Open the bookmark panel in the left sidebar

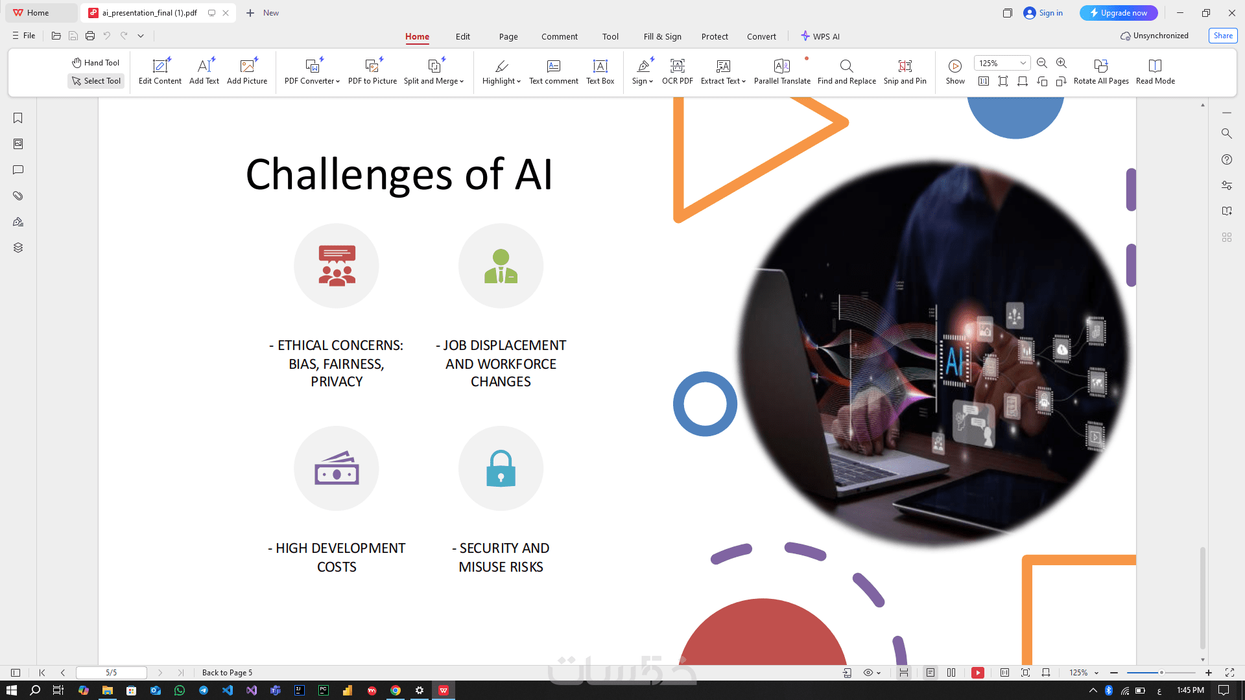18,118
